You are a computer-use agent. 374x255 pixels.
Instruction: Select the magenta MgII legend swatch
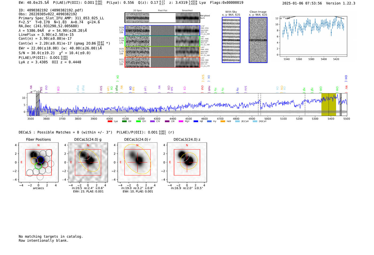point(181,121)
